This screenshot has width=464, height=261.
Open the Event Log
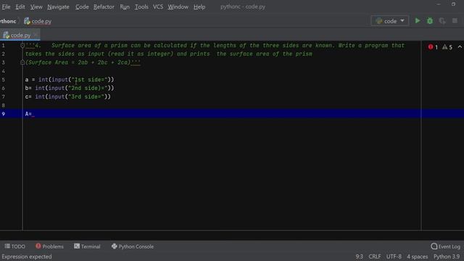(x=445, y=246)
